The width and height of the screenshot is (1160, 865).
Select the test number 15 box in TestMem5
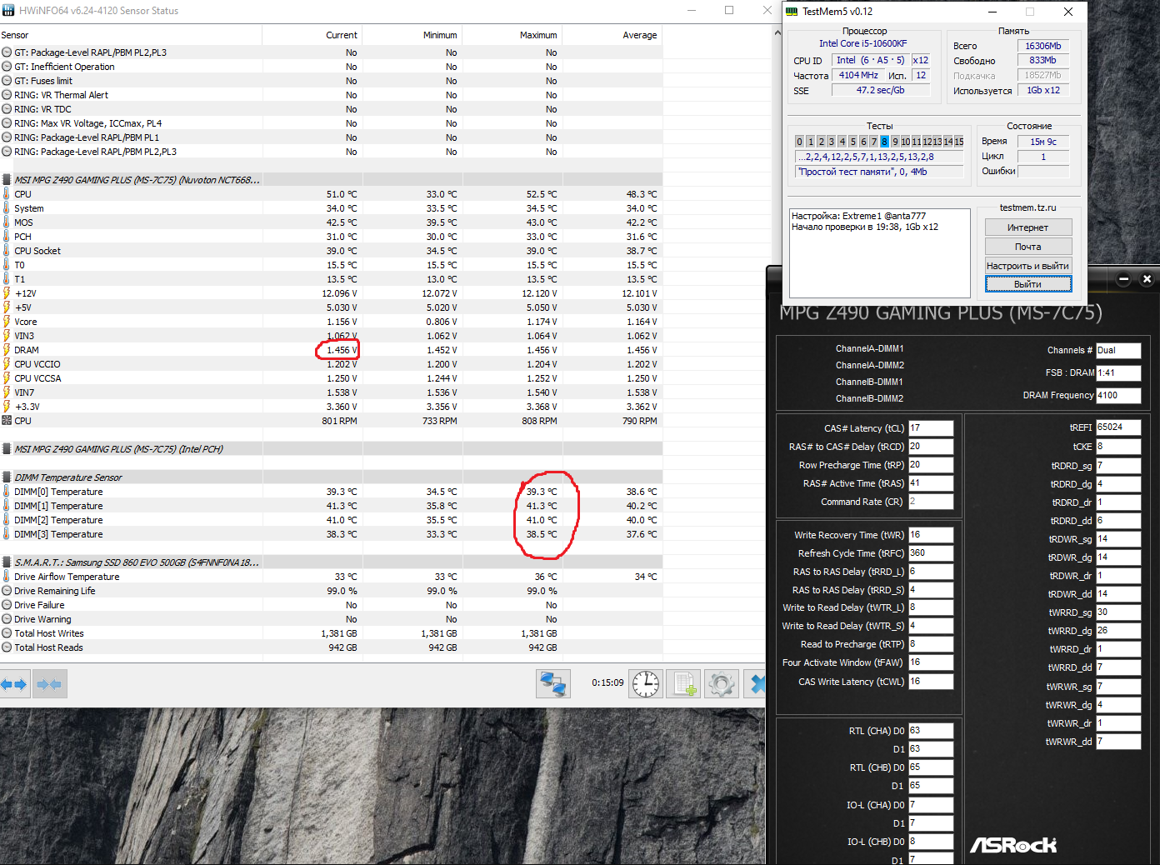point(959,142)
